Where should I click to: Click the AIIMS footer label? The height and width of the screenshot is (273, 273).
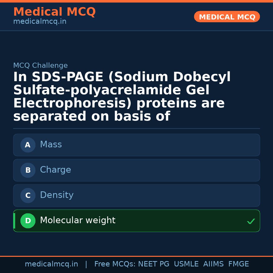(213, 264)
